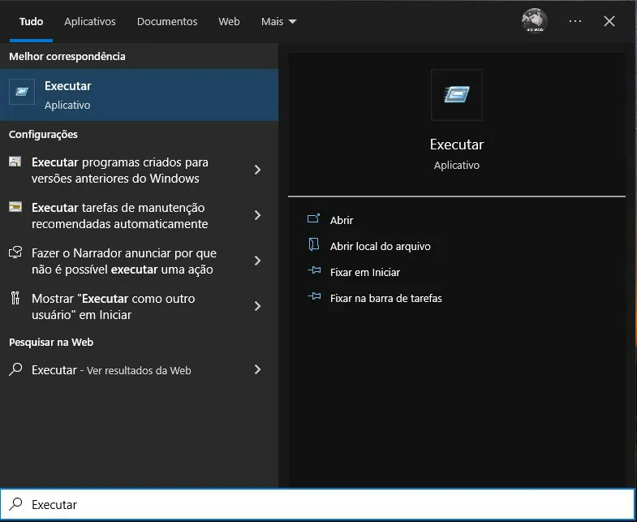The height and width of the screenshot is (522, 637).
Task: Click the tools icon beside 'Mostrar Executar como outro'
Action: pyautogui.click(x=15, y=298)
